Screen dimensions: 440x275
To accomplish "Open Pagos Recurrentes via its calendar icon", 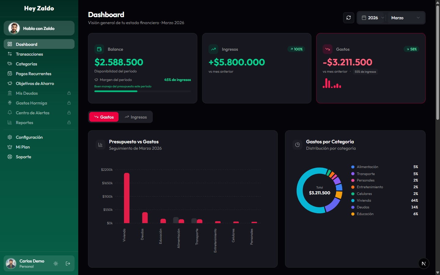I will tap(9, 74).
